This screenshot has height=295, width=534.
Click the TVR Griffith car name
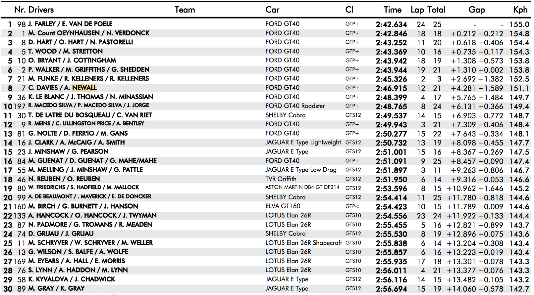(281, 179)
